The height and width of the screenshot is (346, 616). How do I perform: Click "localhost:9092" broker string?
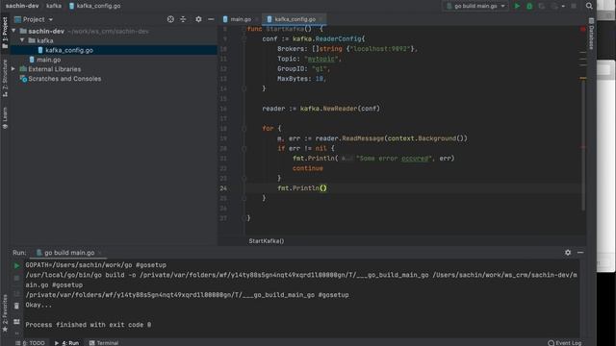tap(379, 49)
